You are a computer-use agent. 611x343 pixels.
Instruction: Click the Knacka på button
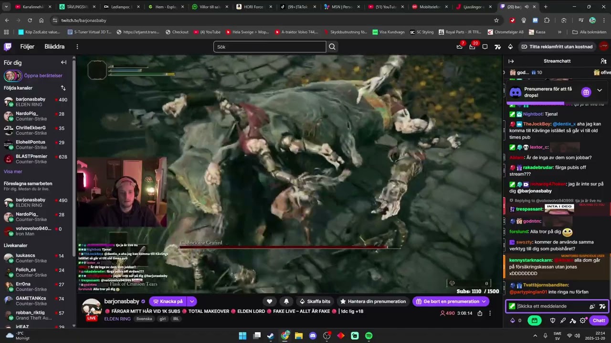(168, 302)
